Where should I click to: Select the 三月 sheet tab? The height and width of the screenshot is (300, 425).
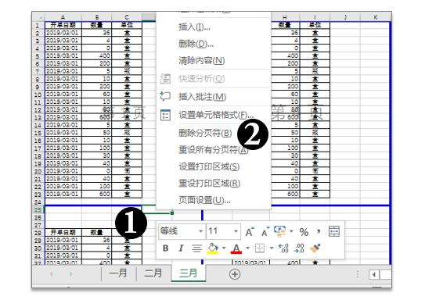tap(189, 273)
